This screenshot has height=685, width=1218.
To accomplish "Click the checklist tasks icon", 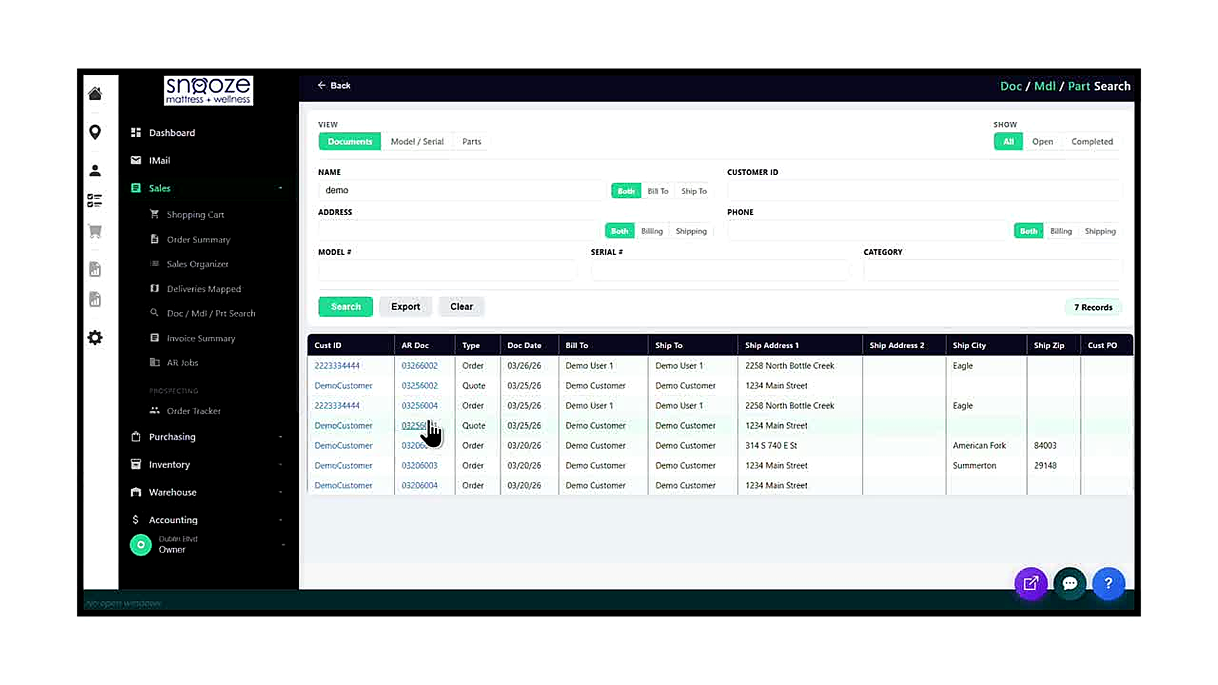I will [x=95, y=201].
